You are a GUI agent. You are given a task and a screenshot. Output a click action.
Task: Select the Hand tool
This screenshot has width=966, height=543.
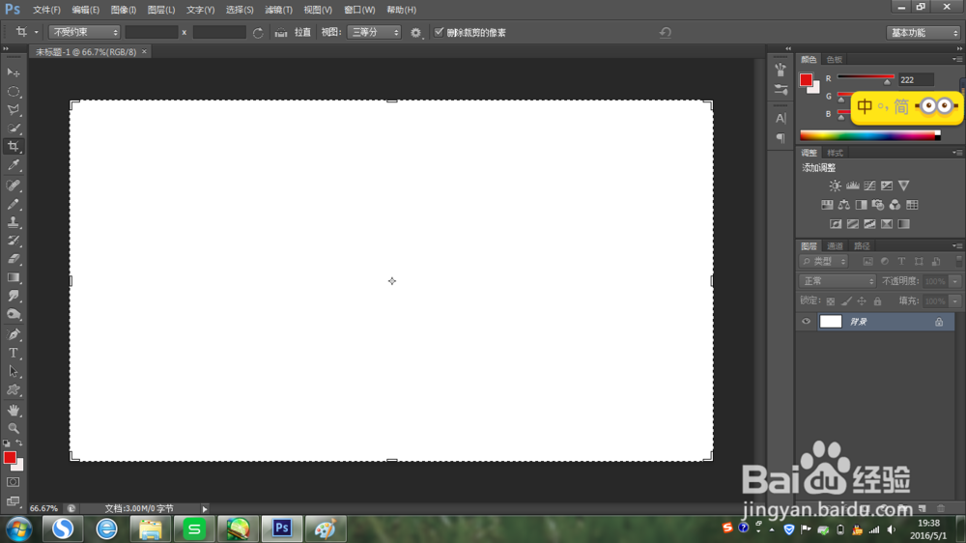[13, 410]
